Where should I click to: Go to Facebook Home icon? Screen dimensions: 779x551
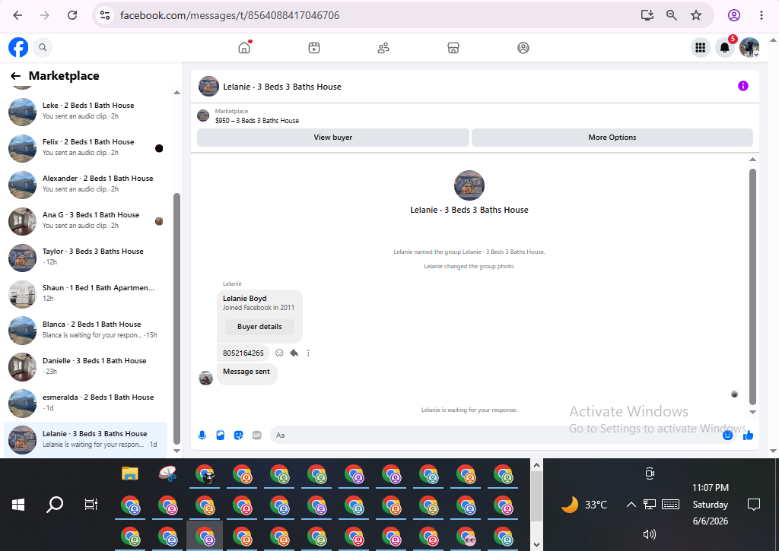point(244,48)
